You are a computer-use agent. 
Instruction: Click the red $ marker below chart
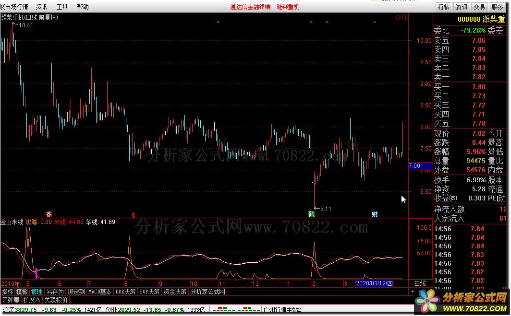[133, 215]
